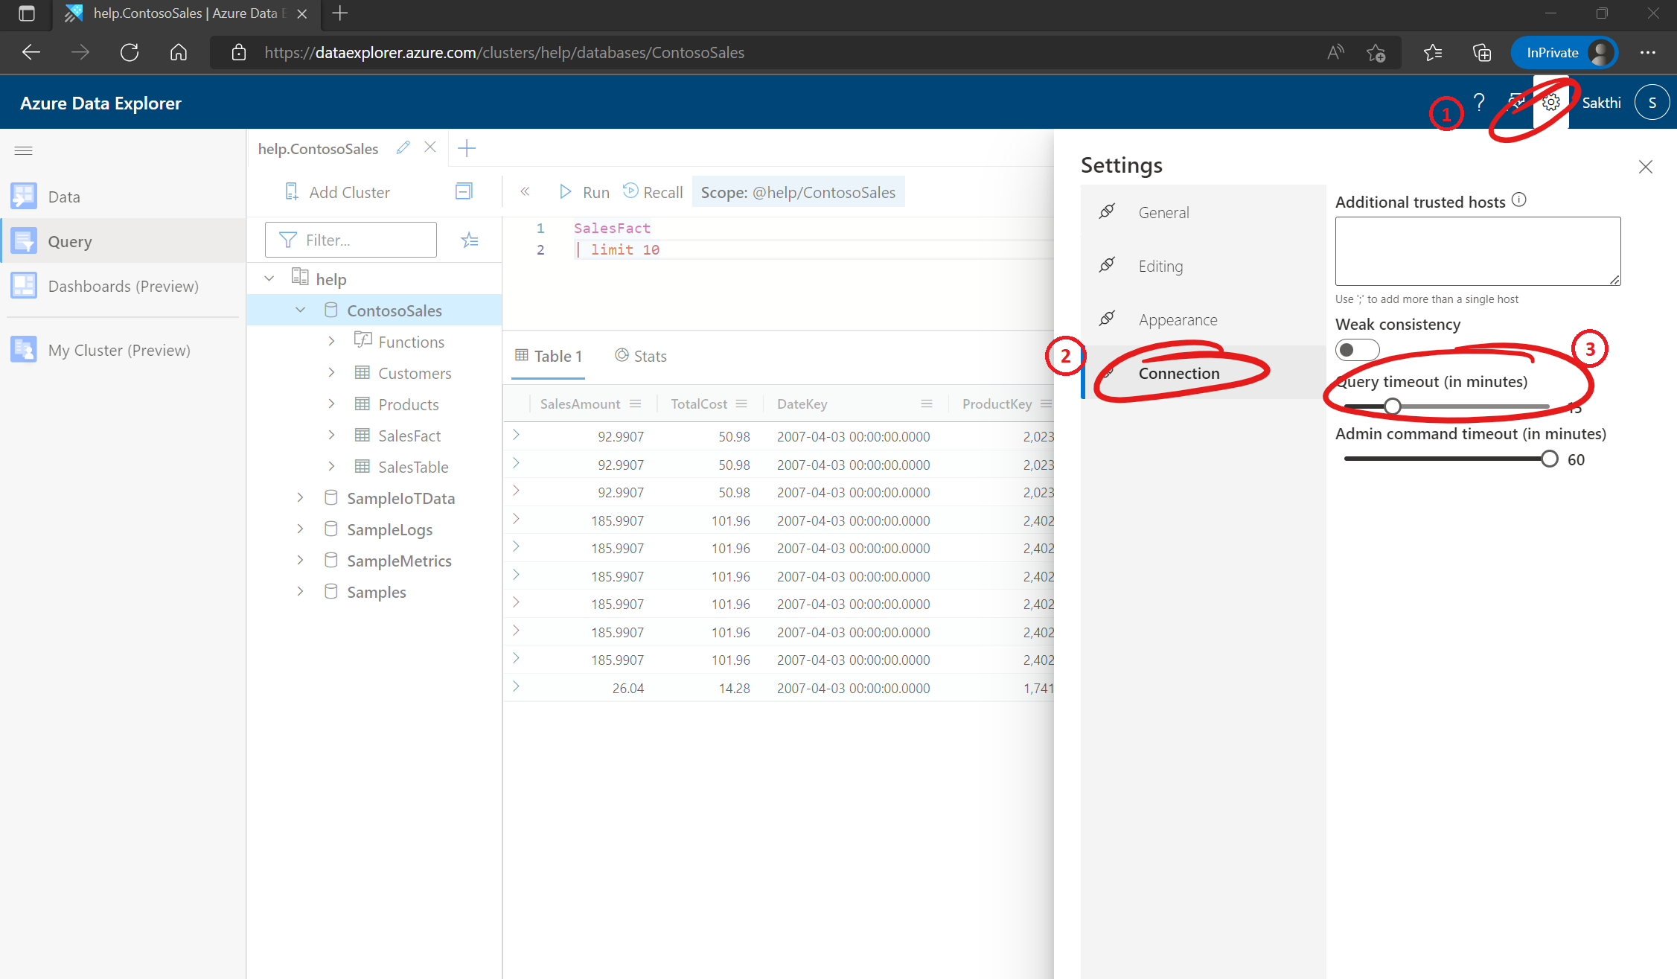
Task: Open the Appearance settings section
Action: coord(1178,320)
